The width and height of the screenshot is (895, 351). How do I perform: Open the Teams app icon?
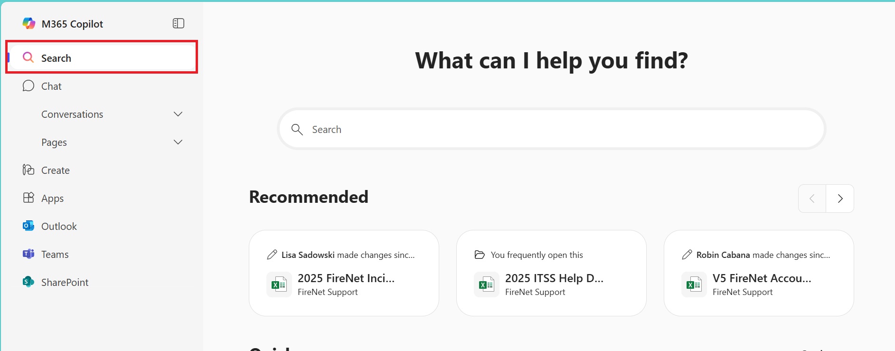(28, 254)
